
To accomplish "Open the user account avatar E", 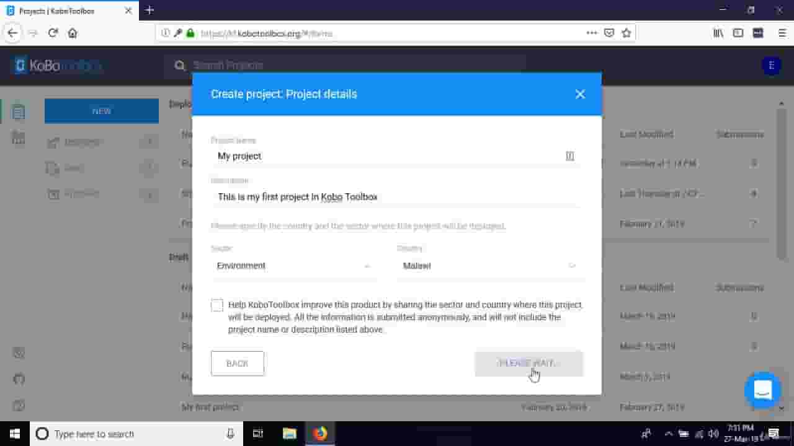I will [771, 66].
